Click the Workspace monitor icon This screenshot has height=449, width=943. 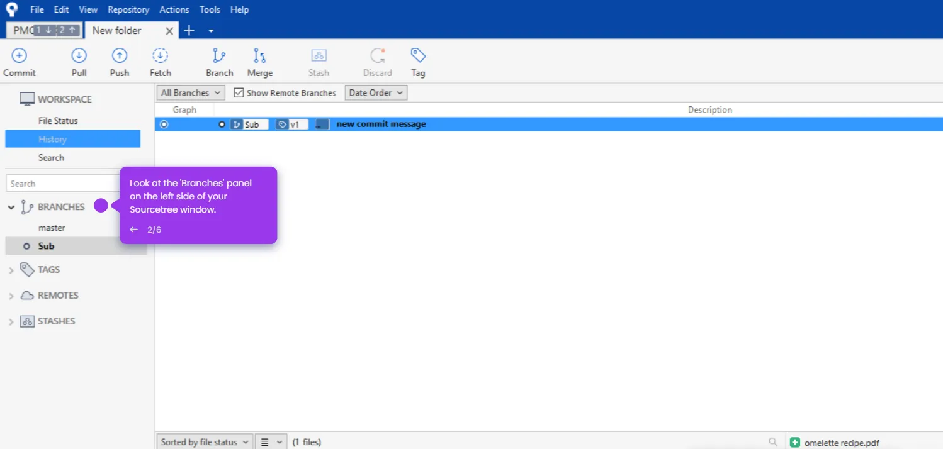(x=27, y=99)
